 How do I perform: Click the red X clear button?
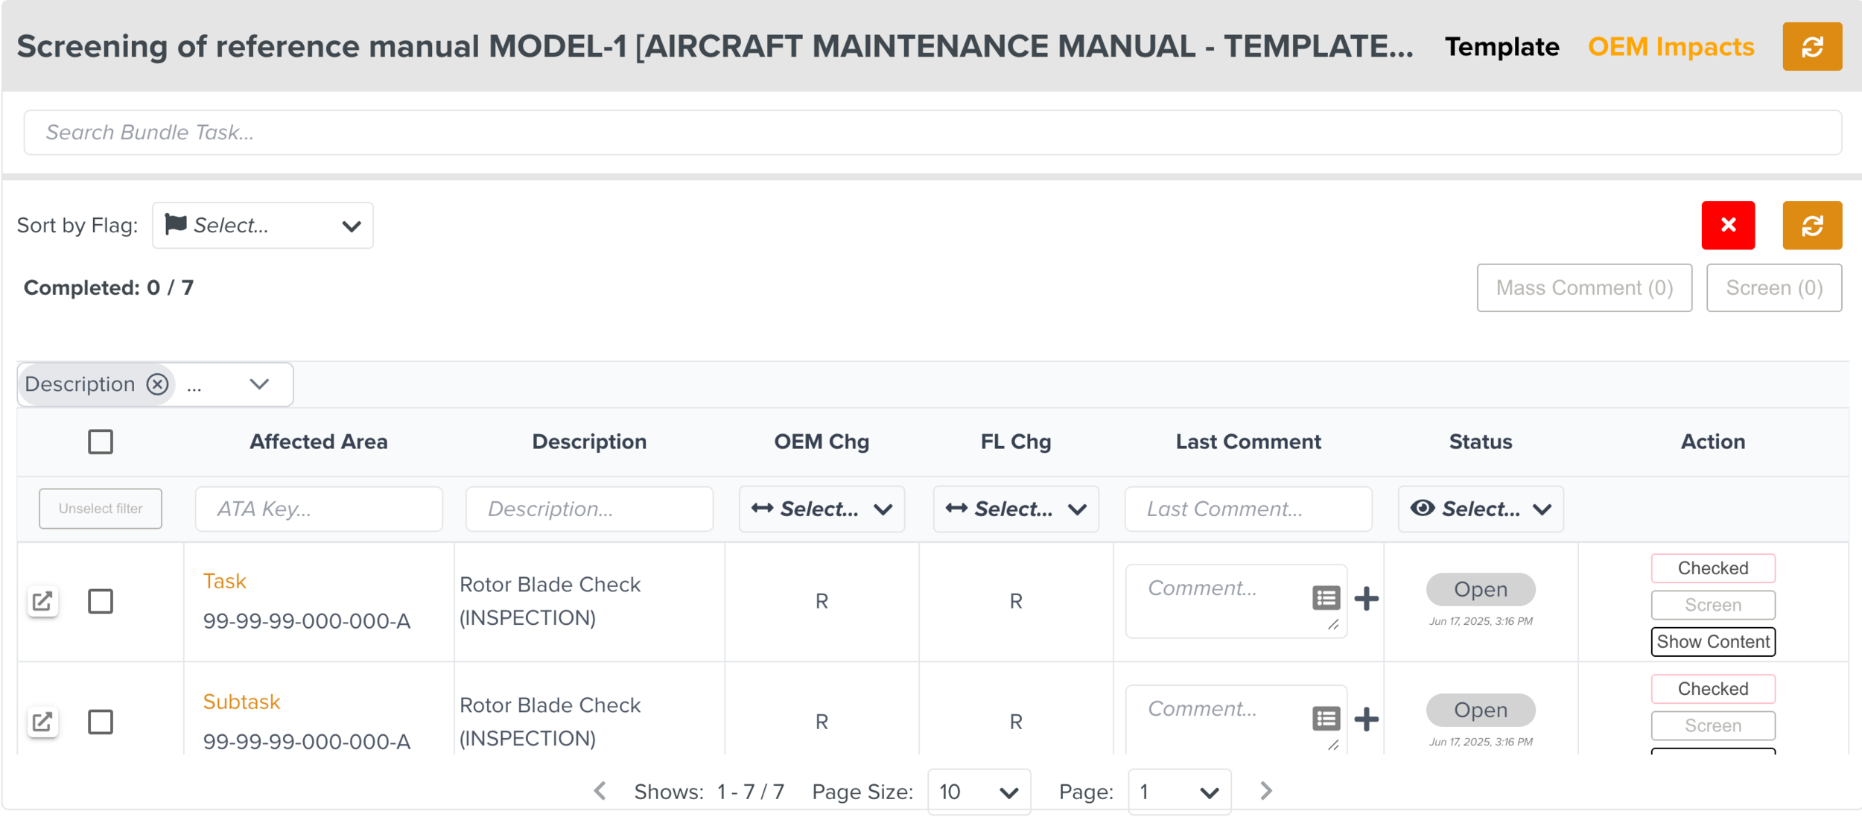click(1727, 225)
